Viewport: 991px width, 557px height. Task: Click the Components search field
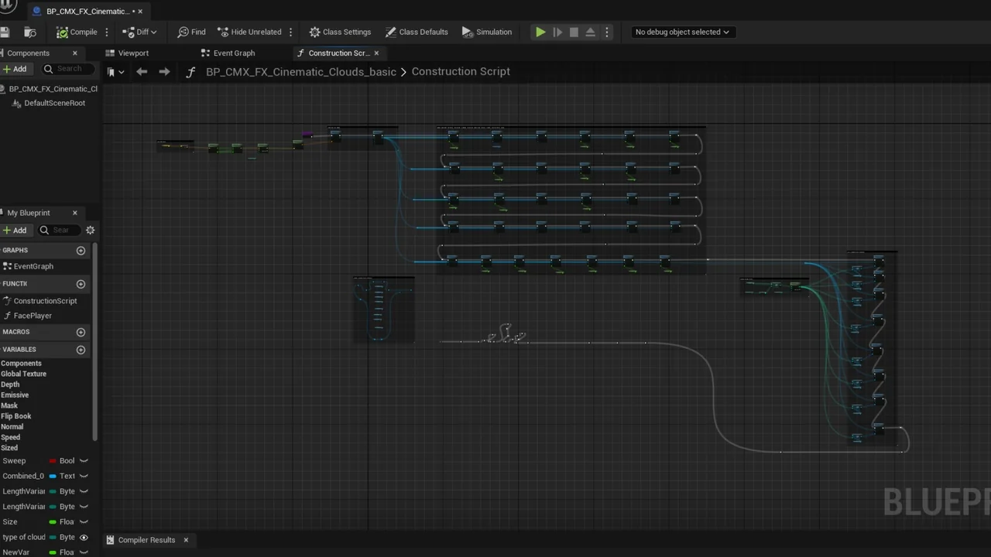[x=68, y=69]
